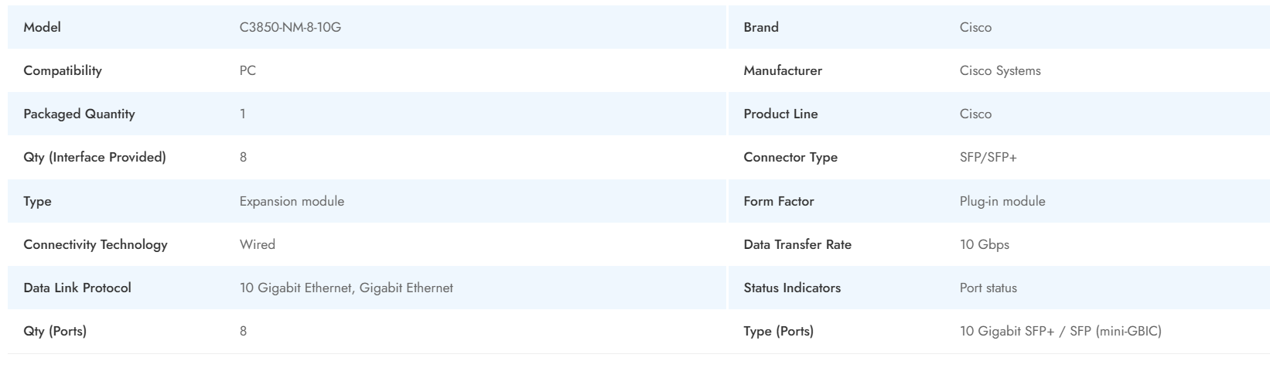Image resolution: width=1270 pixels, height=385 pixels.
Task: Click the model number C3850-NM-8-10G
Action: [290, 27]
